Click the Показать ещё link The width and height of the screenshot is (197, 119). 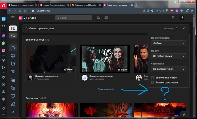point(106,89)
